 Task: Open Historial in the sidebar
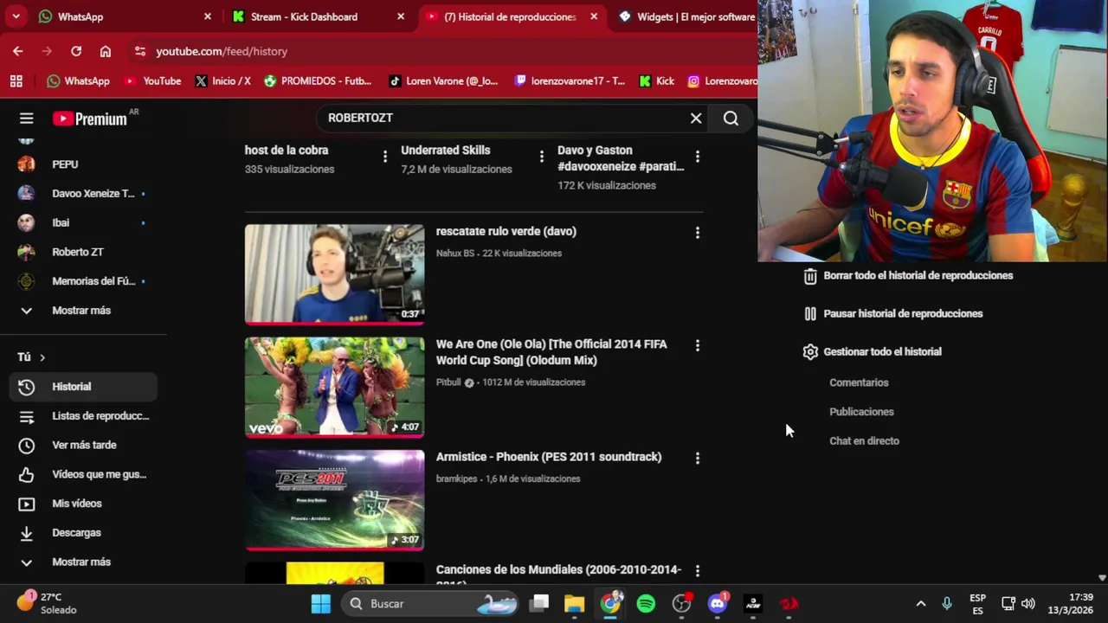(83, 387)
